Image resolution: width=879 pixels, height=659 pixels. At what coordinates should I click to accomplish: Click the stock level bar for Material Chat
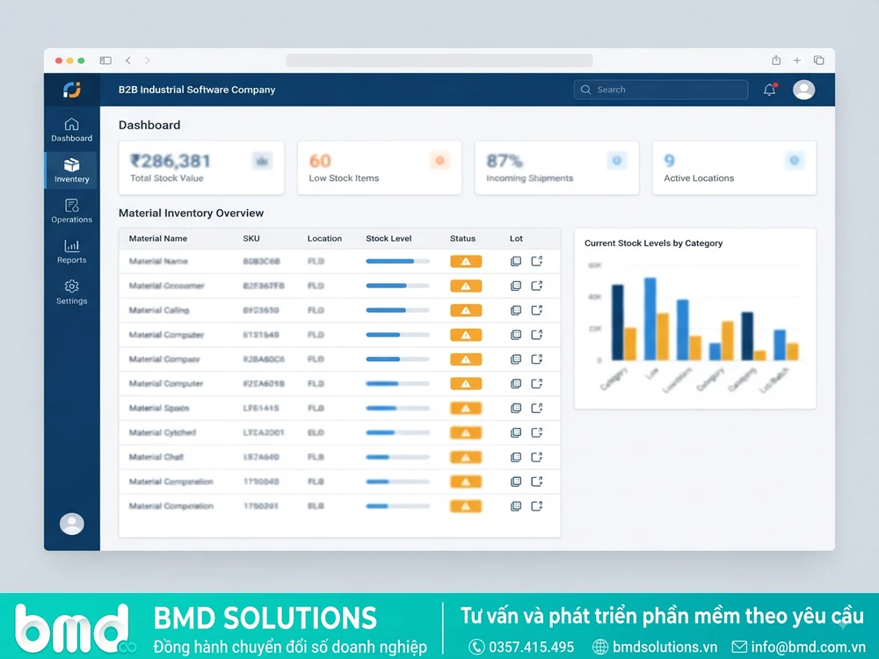point(397,457)
